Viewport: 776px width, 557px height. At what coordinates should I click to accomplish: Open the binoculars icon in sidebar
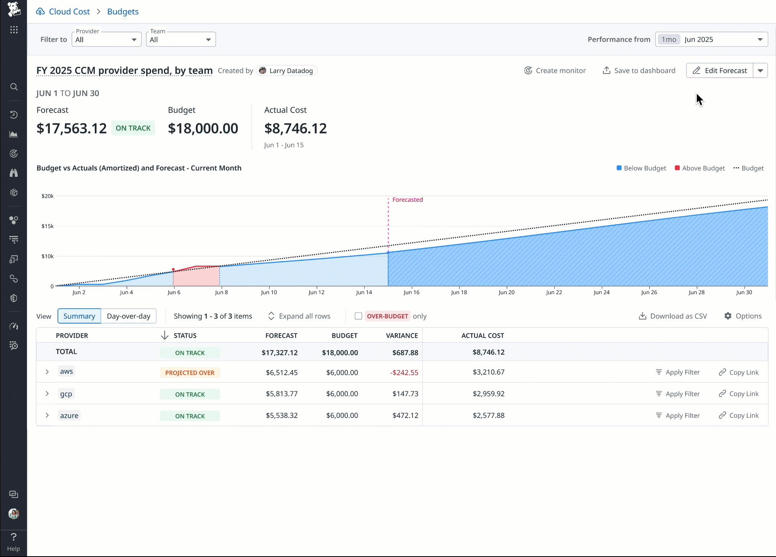(14, 173)
